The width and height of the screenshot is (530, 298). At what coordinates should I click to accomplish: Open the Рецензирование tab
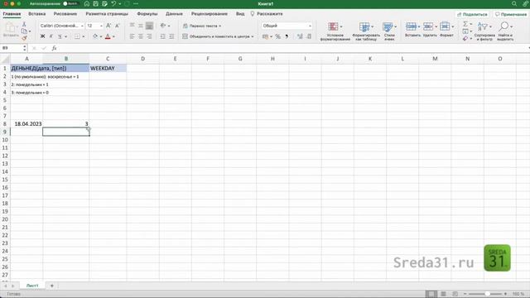(210, 14)
